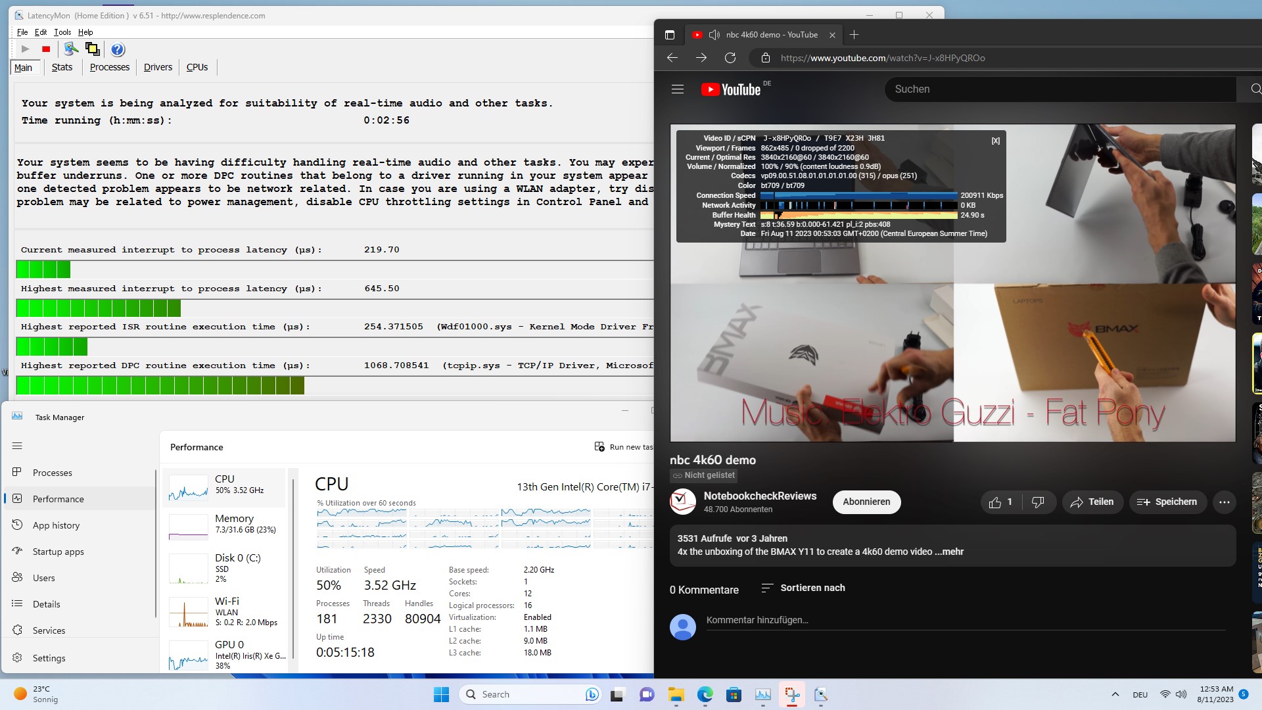The width and height of the screenshot is (1262, 710).
Task: Open Microsoft Store from the taskbar
Action: pos(734,694)
